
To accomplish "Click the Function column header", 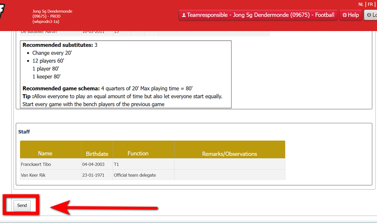I will click(x=138, y=153).
